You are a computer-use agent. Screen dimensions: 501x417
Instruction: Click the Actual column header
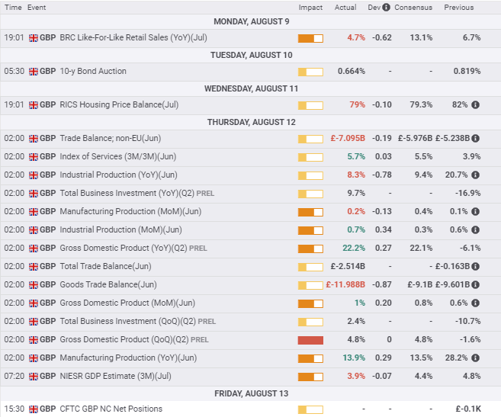click(345, 8)
